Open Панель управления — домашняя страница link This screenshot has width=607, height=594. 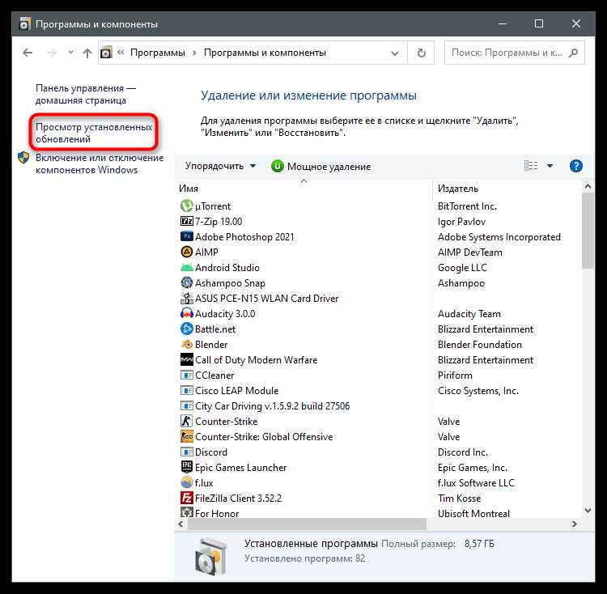(x=86, y=94)
